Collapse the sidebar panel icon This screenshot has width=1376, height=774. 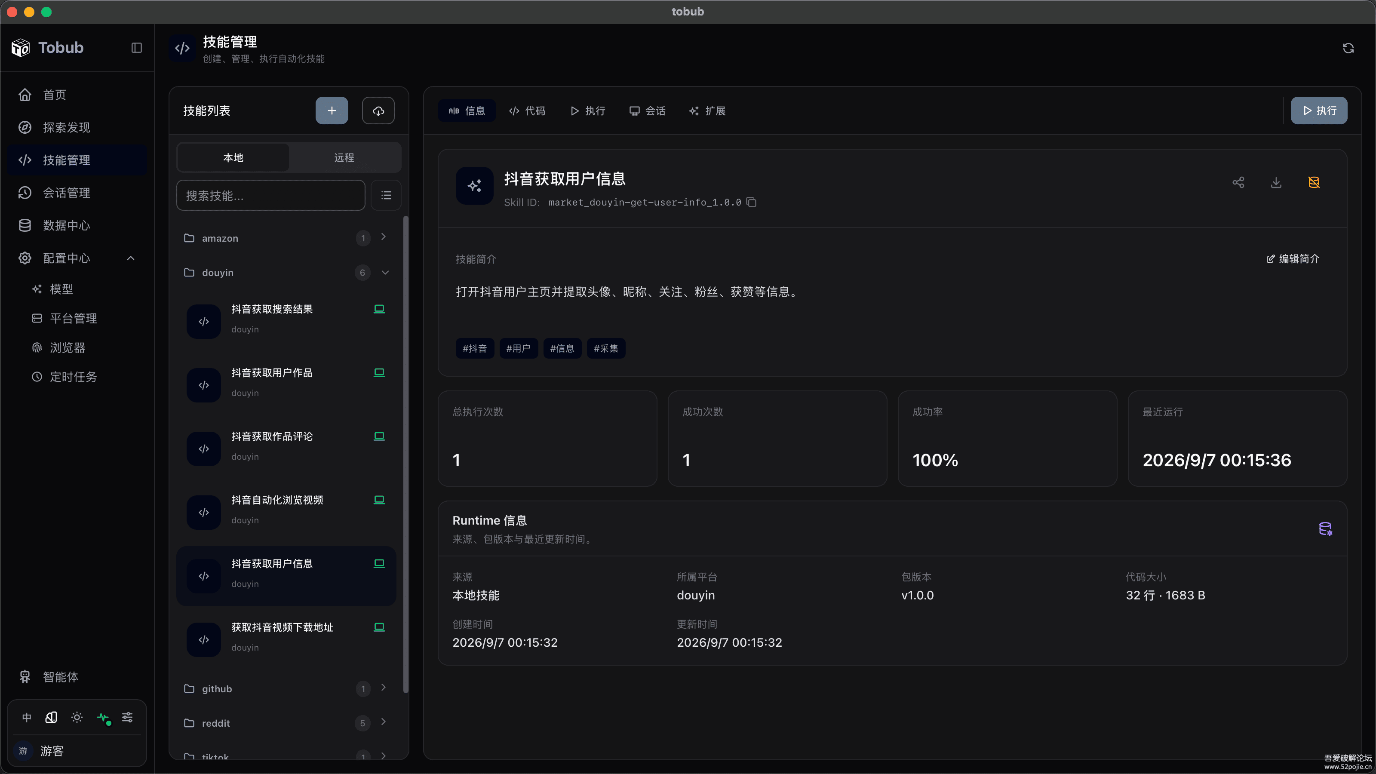137,48
